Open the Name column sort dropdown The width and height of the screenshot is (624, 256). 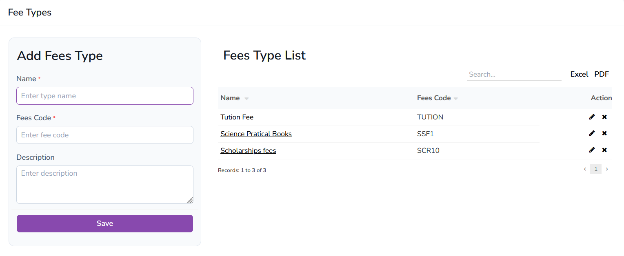(x=246, y=98)
